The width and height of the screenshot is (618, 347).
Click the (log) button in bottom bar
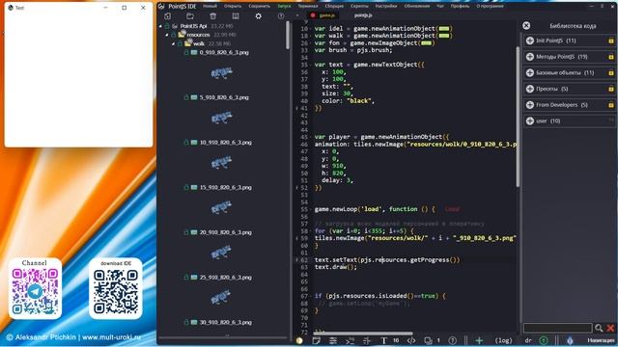coord(504,340)
